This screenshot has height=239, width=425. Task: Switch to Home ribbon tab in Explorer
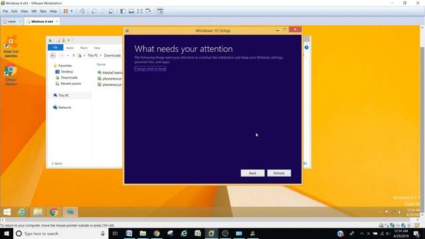tap(70, 48)
